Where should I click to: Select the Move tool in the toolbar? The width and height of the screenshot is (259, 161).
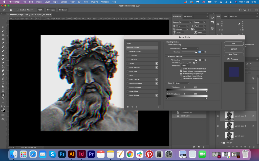(x=3, y=19)
